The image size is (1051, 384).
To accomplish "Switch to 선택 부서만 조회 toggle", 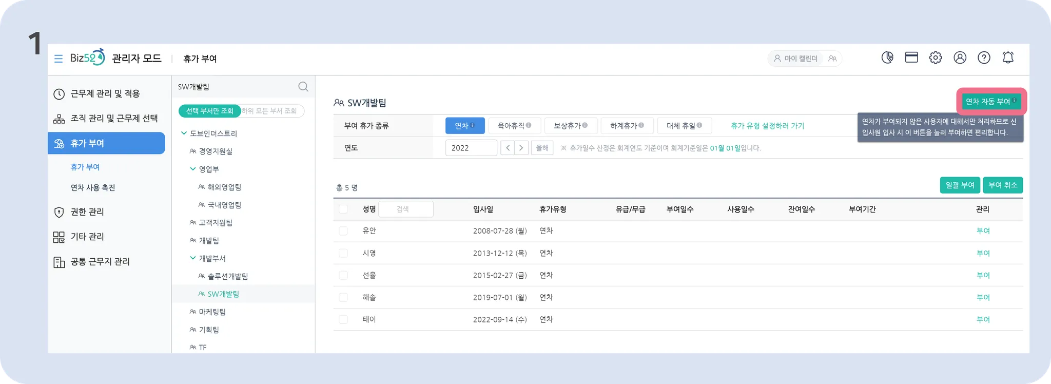I will click(x=209, y=111).
